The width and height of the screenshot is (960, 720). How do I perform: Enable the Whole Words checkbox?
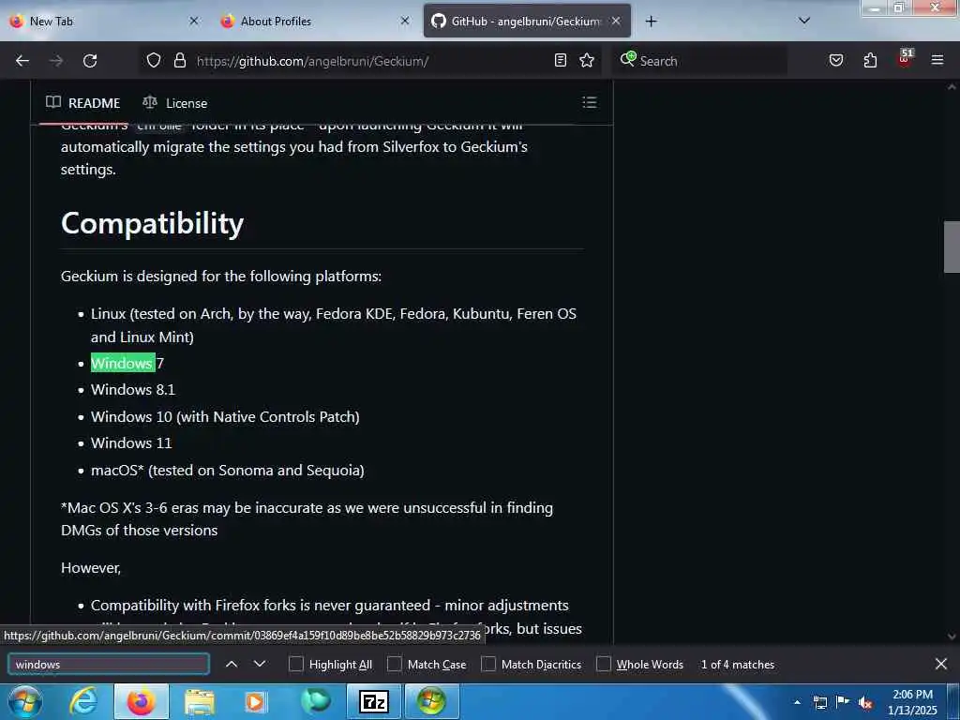[x=603, y=665]
